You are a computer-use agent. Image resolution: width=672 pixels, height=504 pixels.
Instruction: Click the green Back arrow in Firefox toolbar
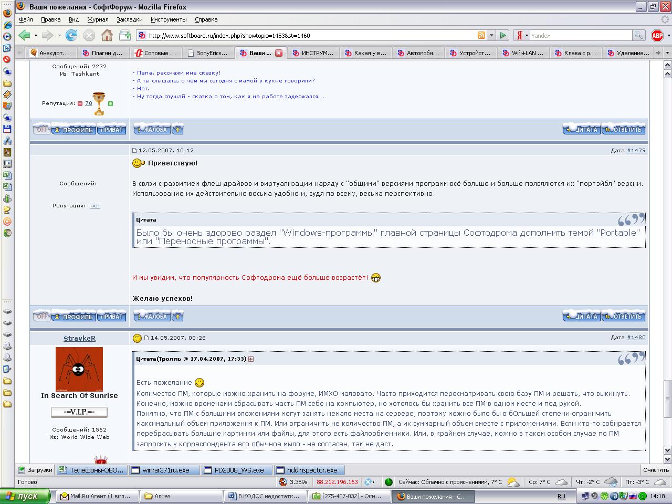click(24, 35)
